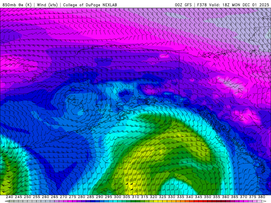This screenshot has height=203, width=271.
Task: Click the 340 legend label
Action: click(x=189, y=197)
